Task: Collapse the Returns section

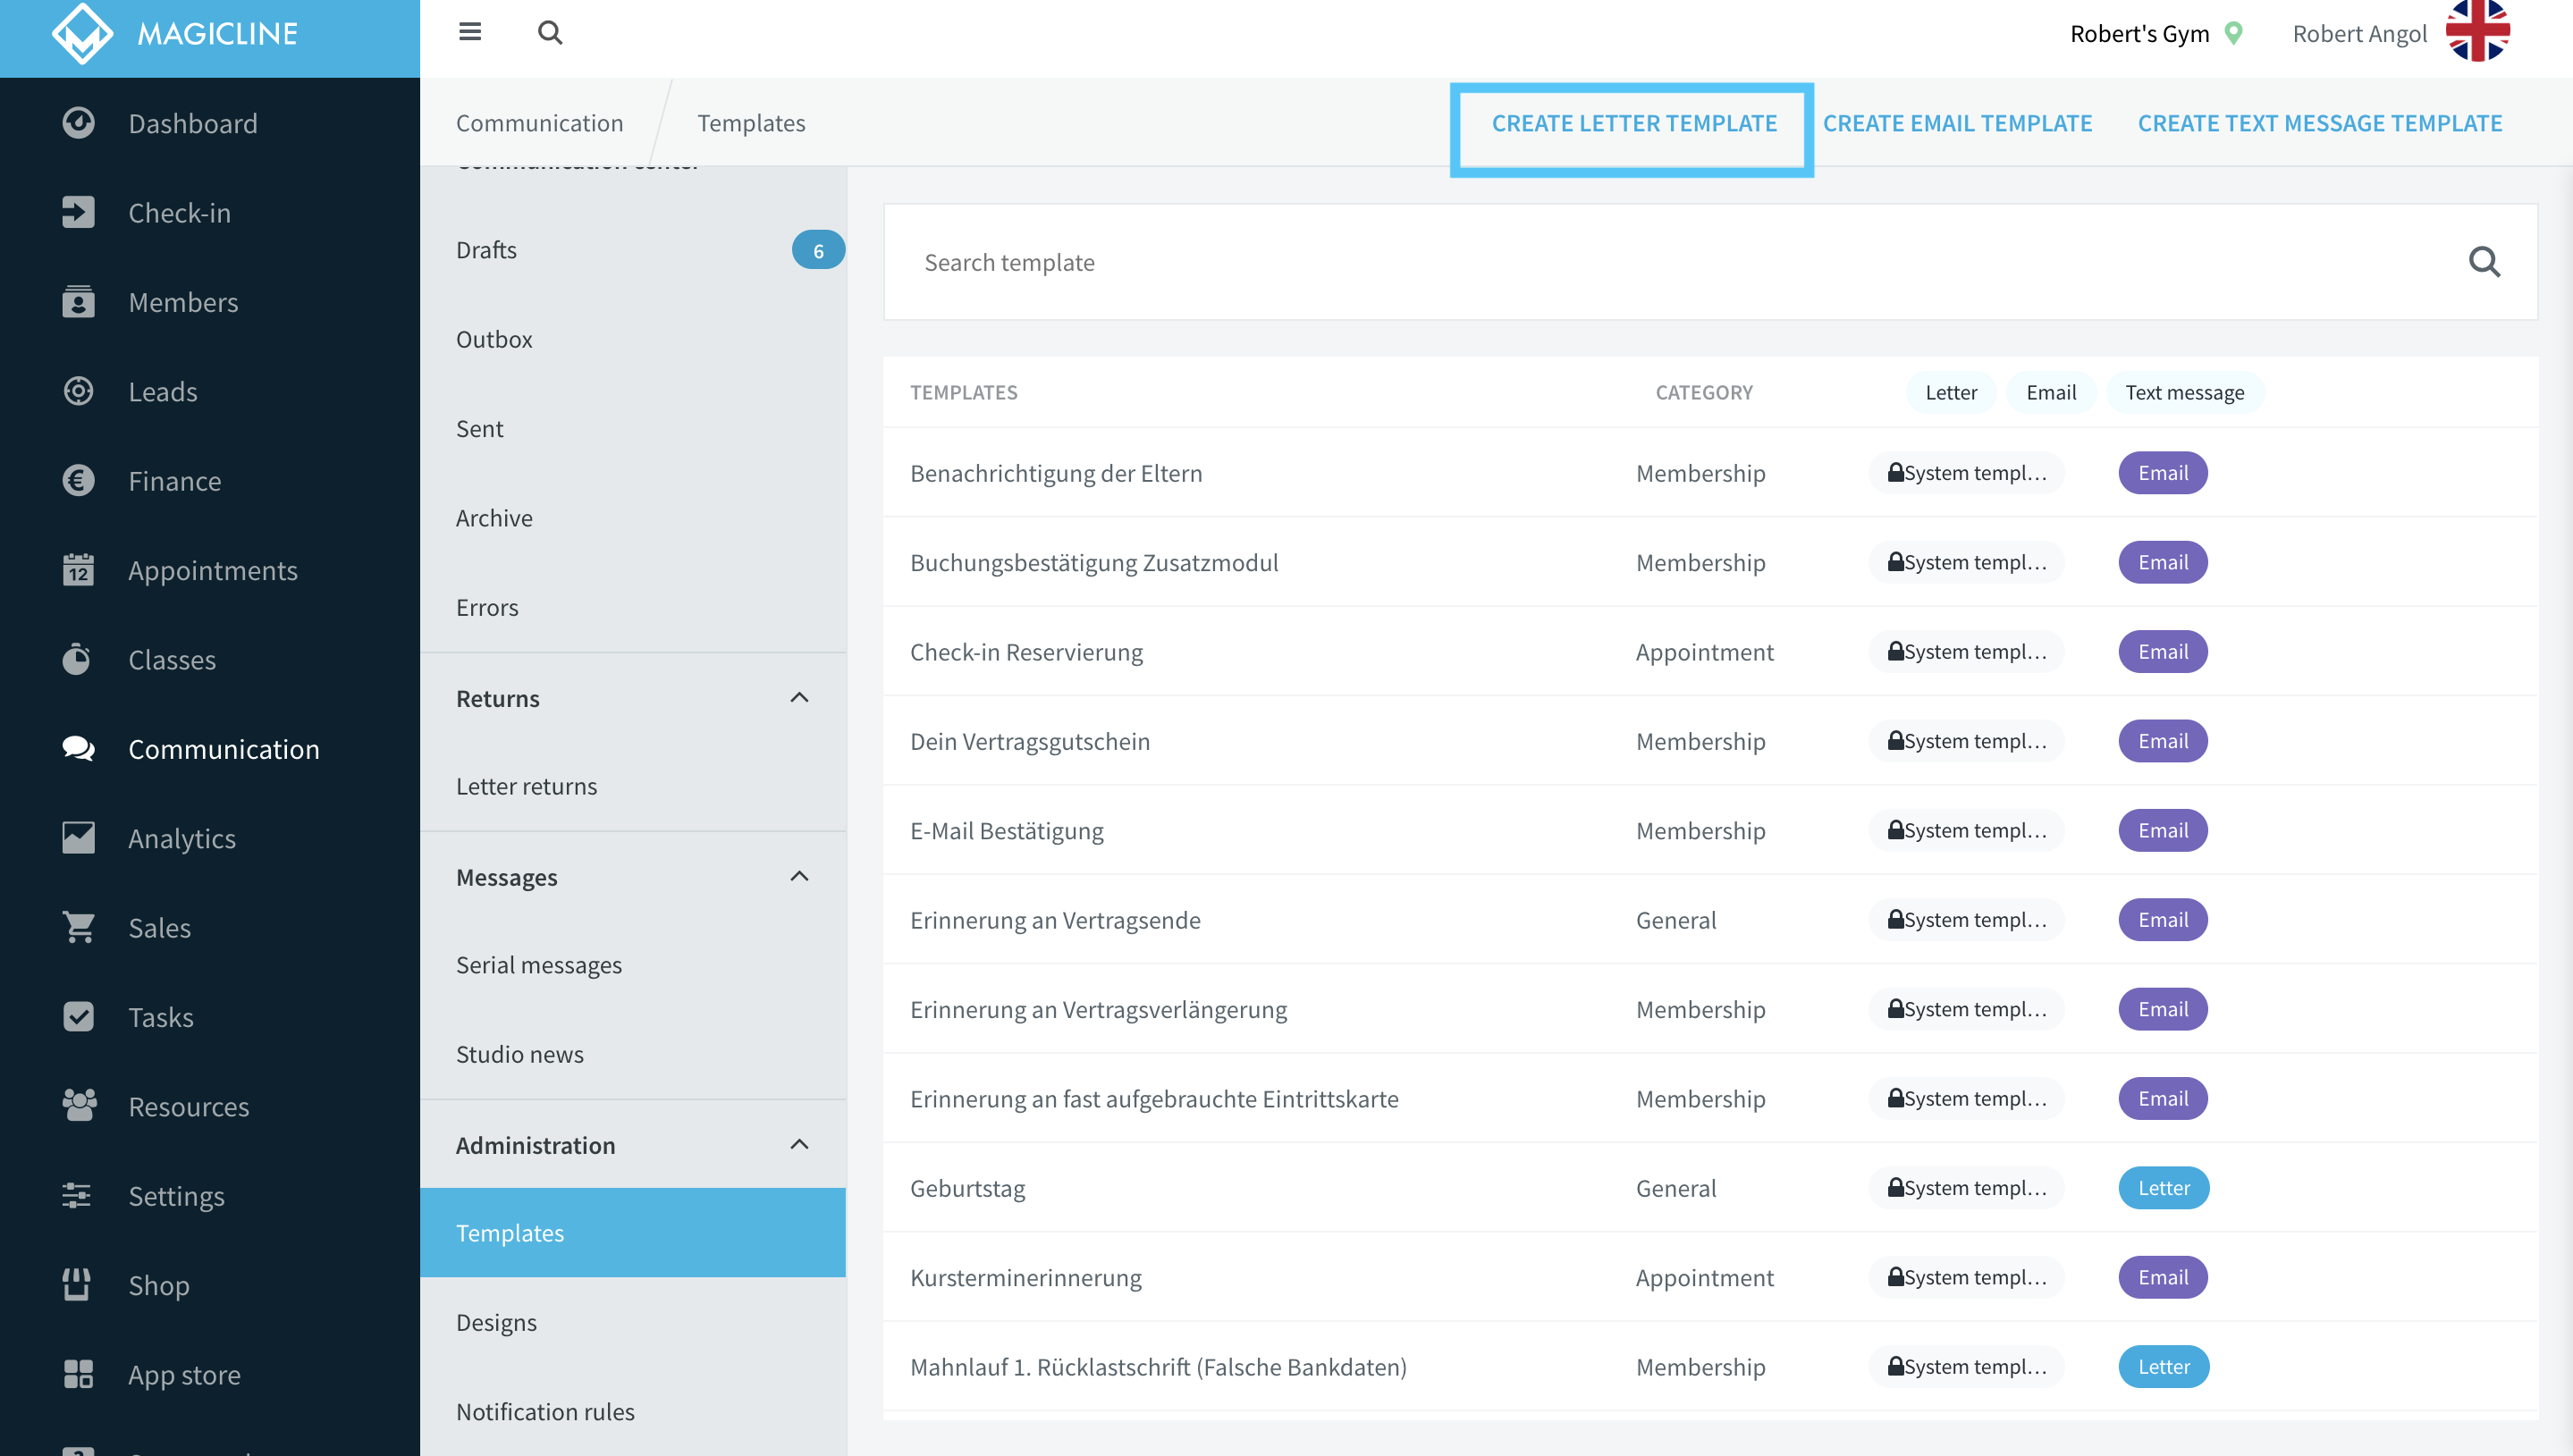Action: [799, 697]
